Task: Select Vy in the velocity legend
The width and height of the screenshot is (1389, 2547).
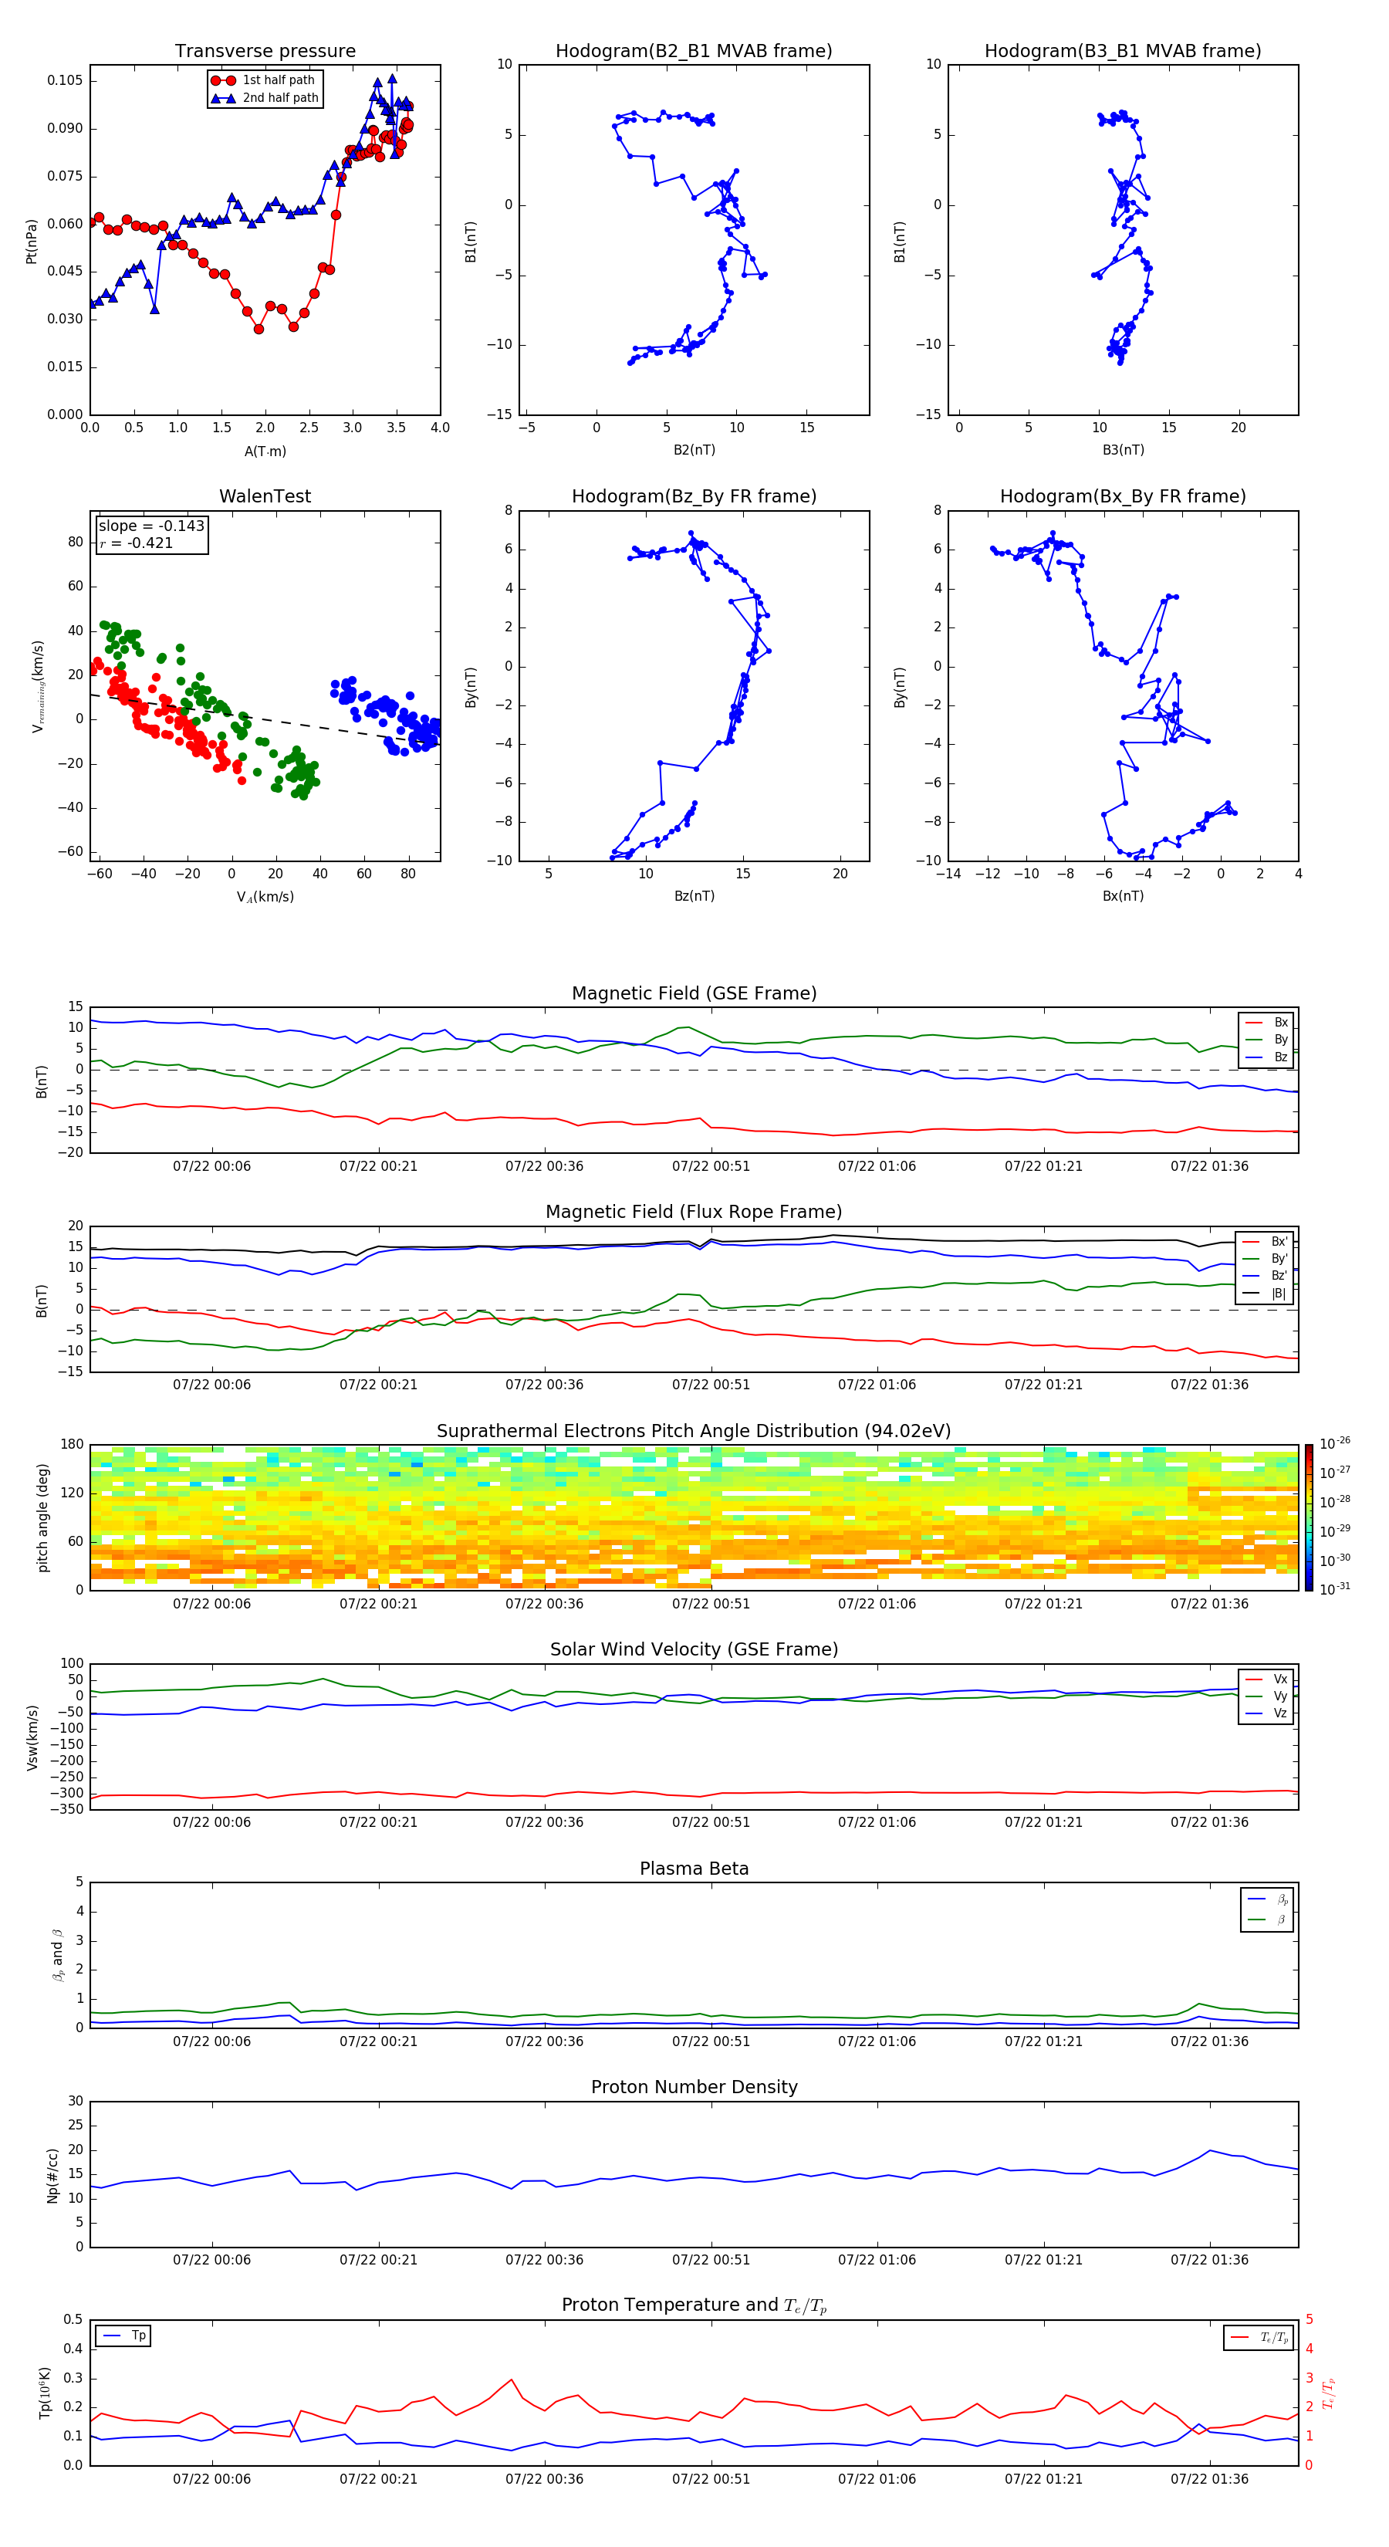Action: click(x=1266, y=1696)
